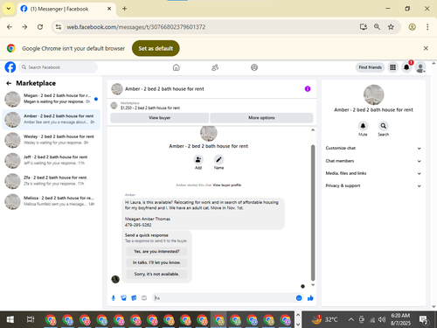Click the browser address bar URL
Viewport: 437px width, 328px height.
136,27
